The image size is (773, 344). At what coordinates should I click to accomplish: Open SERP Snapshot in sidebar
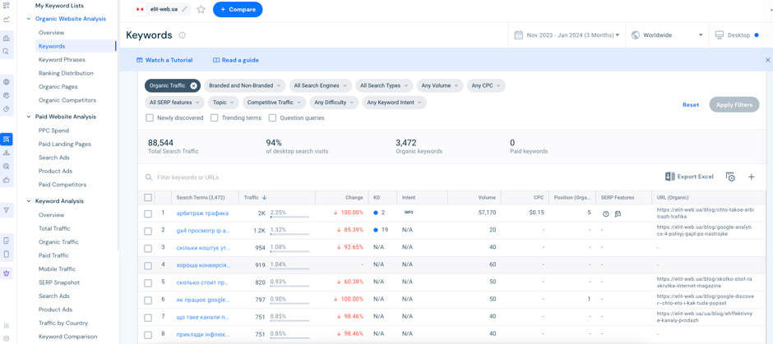pos(59,282)
